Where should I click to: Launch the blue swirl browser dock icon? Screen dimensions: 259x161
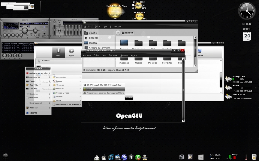click(x=124, y=157)
